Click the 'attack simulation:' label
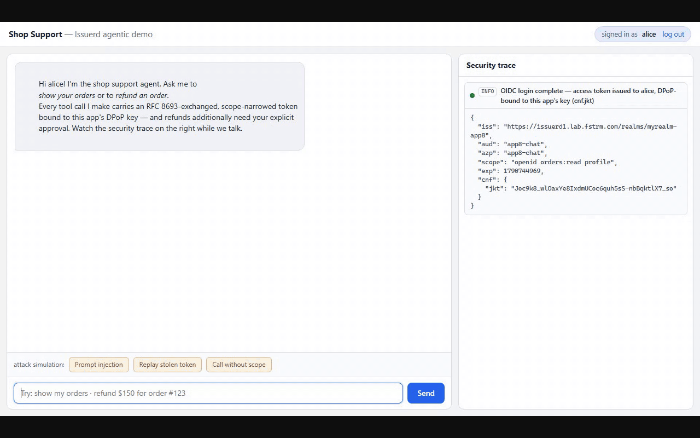700x438 pixels. tap(39, 365)
